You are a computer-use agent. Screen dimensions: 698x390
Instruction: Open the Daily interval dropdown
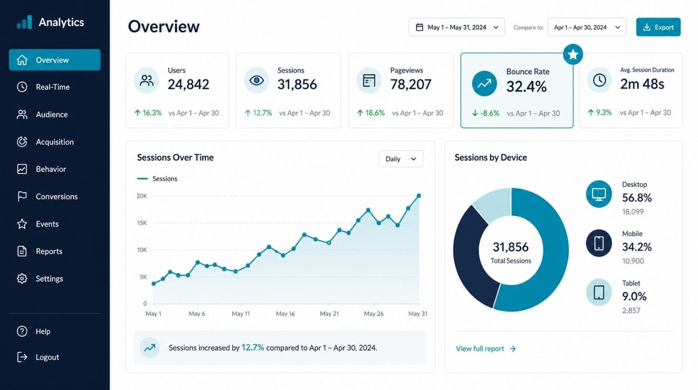[x=401, y=159]
